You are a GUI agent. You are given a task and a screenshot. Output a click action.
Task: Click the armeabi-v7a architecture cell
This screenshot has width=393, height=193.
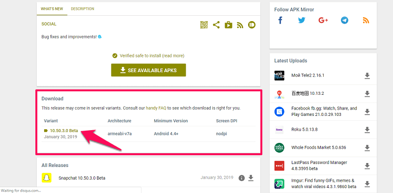coord(119,134)
